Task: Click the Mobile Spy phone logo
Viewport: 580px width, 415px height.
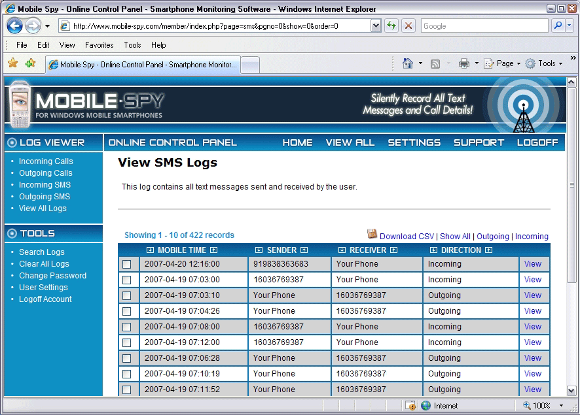Action: 20,105
